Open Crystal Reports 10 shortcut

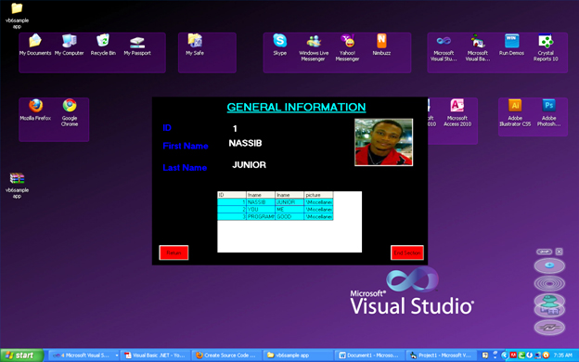tap(546, 47)
